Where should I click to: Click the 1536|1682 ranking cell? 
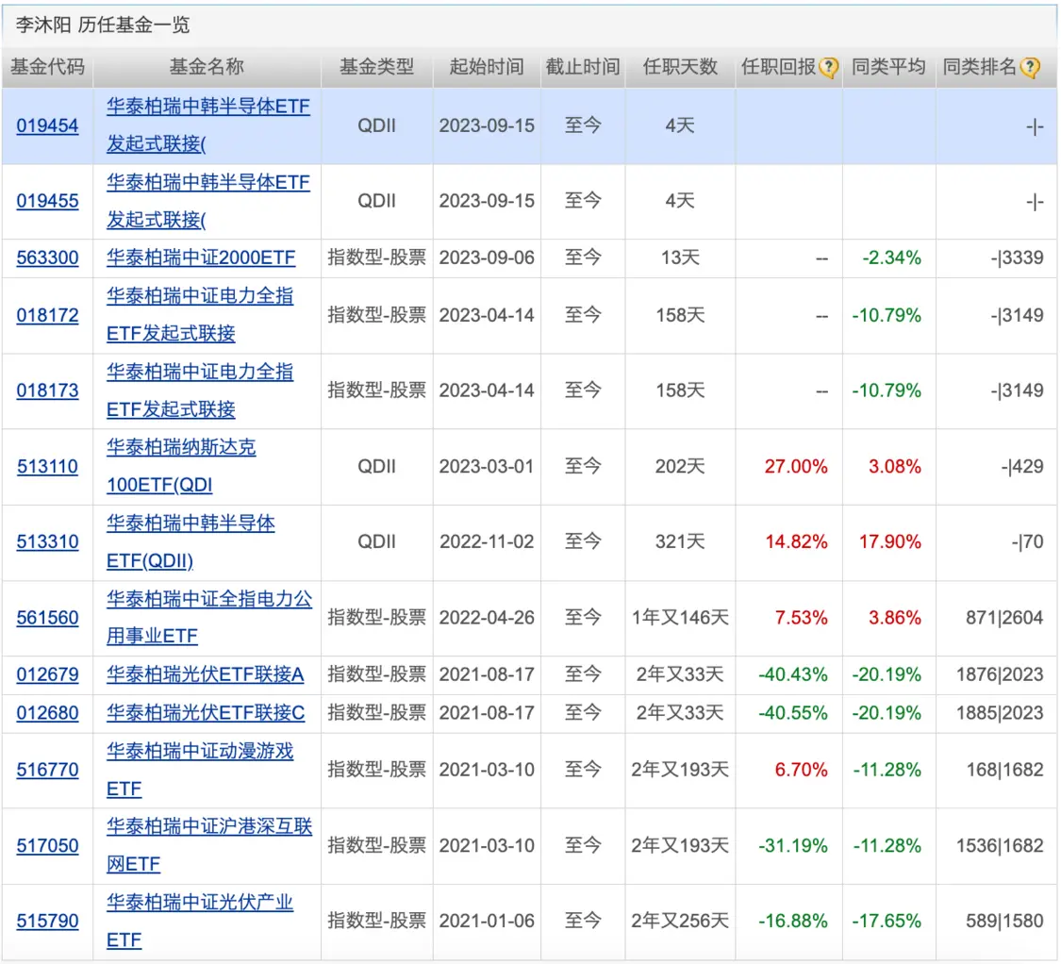[1000, 845]
